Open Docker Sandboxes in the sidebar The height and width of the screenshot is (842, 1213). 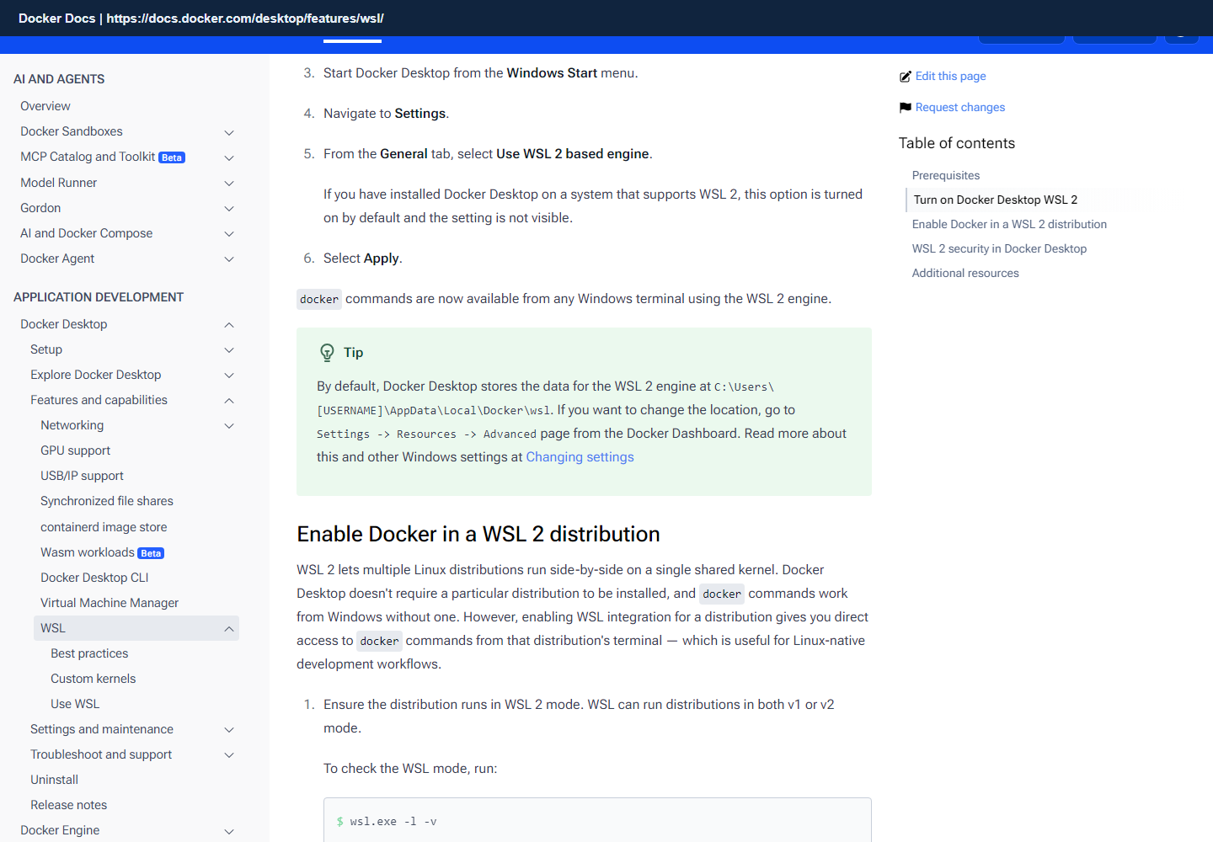point(72,131)
